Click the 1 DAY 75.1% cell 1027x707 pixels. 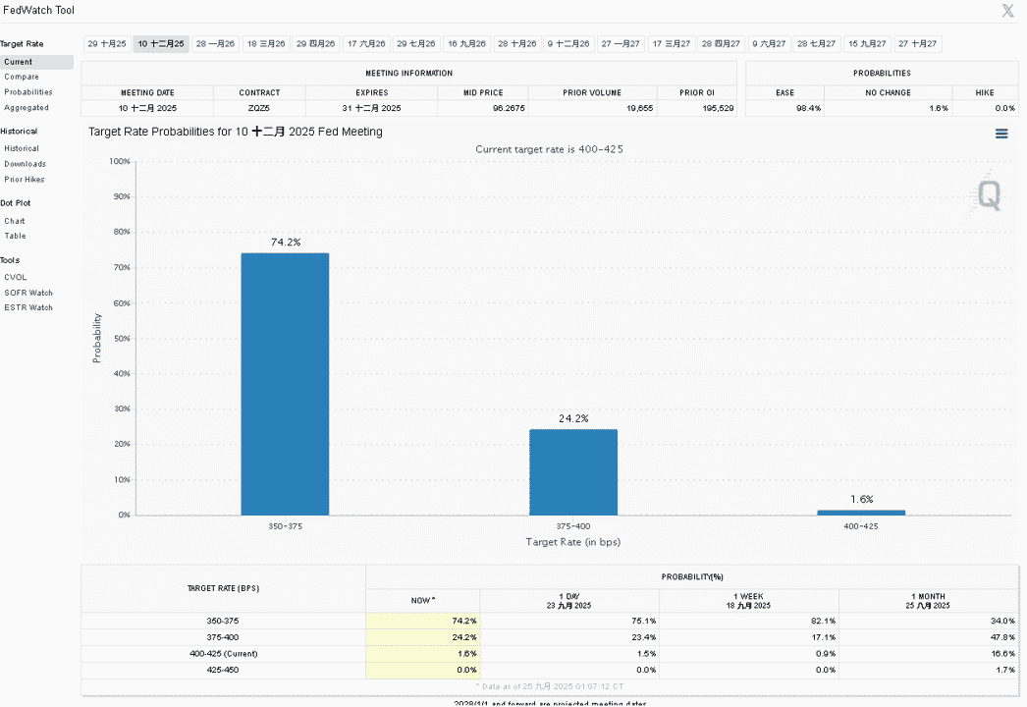569,622
